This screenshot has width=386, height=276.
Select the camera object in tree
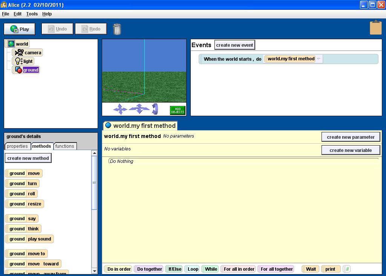[x=28, y=52]
